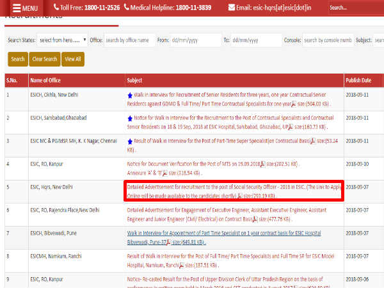
Task: Click the Search button
Action: pyautogui.click(x=18, y=59)
